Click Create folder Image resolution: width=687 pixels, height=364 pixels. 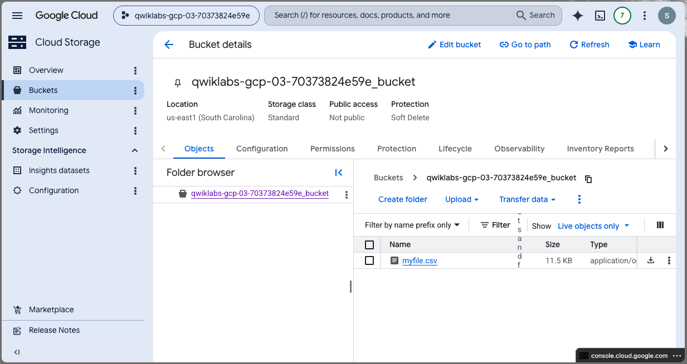click(x=403, y=199)
